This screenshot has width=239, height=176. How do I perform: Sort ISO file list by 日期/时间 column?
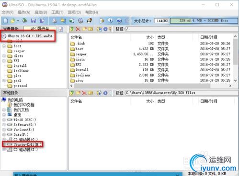tap(208, 37)
